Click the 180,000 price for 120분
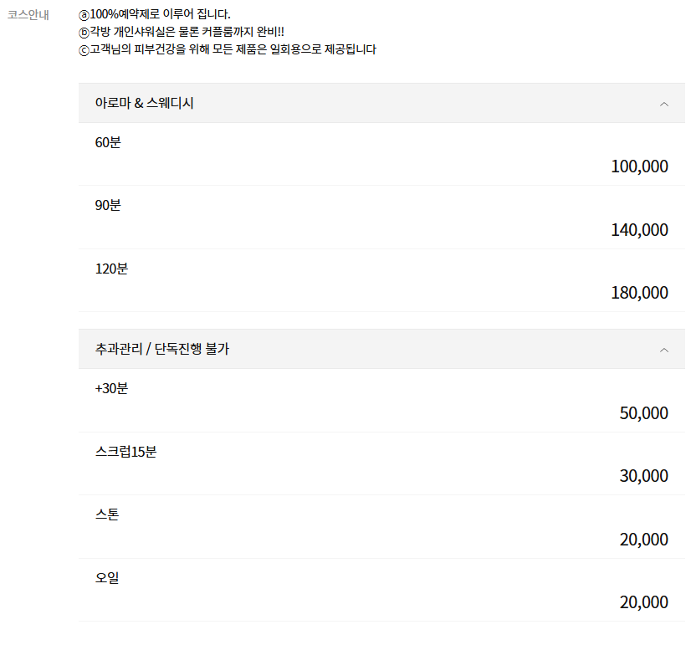The width and height of the screenshot is (691, 645). 639,293
